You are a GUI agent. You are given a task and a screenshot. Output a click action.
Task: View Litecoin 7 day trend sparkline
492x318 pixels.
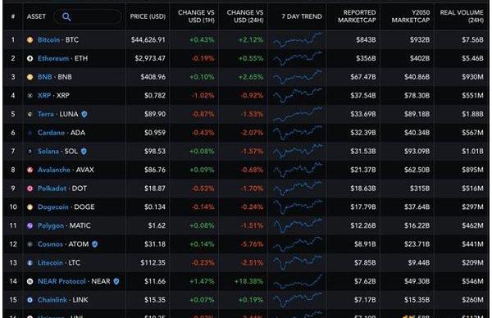(x=297, y=262)
